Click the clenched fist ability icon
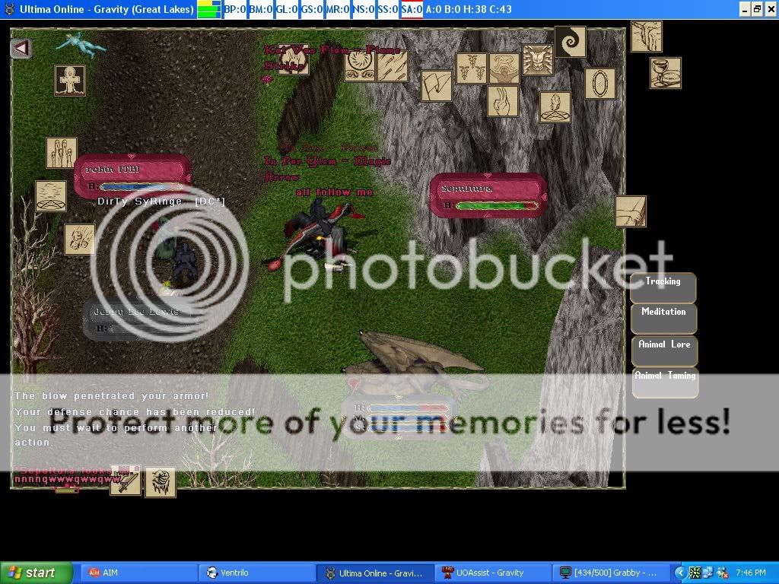The width and height of the screenshot is (779, 584). (161, 482)
